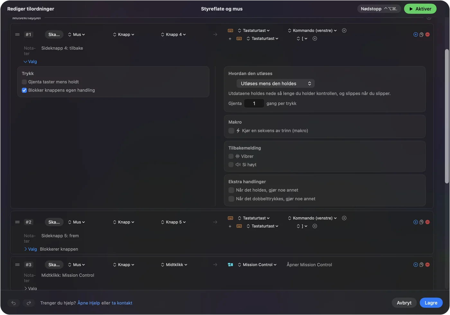Enable 'Kjør en sekvens av trinn (makro)'
Viewport: 450px width, 315px height.
point(231,131)
